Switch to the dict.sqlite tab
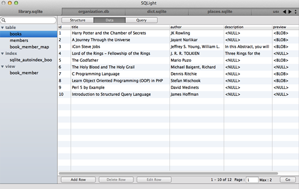The width and height of the screenshot is (299, 189). tap(157, 11)
